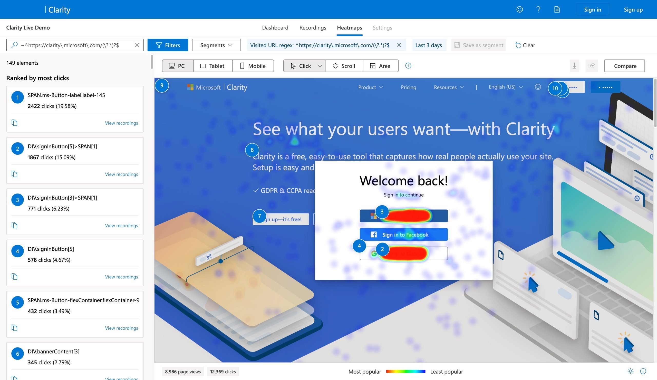Viewport: 657px width, 380px height.
Task: Click the download heatmap icon
Action: coord(575,65)
